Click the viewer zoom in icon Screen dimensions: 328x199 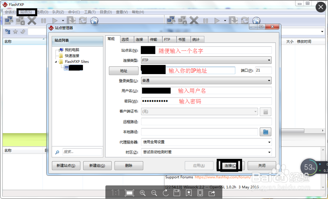coord(142,193)
